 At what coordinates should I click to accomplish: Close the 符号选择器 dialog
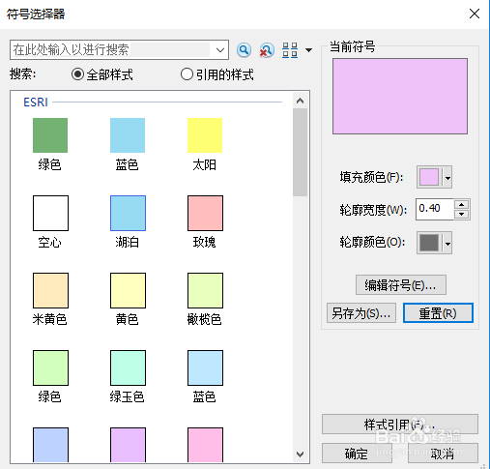point(475,14)
